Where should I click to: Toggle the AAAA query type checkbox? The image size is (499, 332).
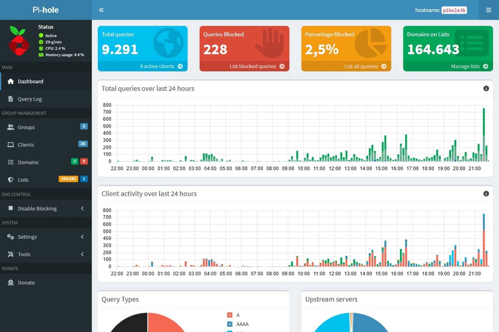(x=230, y=324)
